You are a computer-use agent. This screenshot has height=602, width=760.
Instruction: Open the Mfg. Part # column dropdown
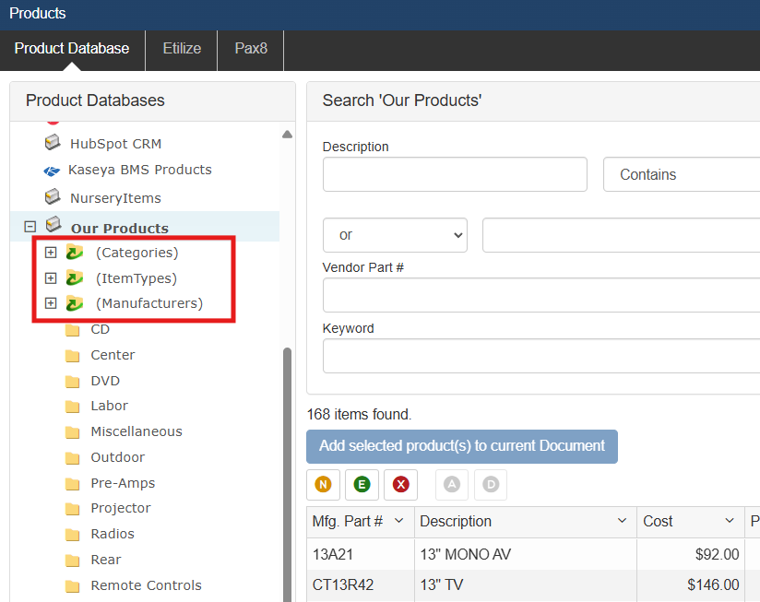398,521
